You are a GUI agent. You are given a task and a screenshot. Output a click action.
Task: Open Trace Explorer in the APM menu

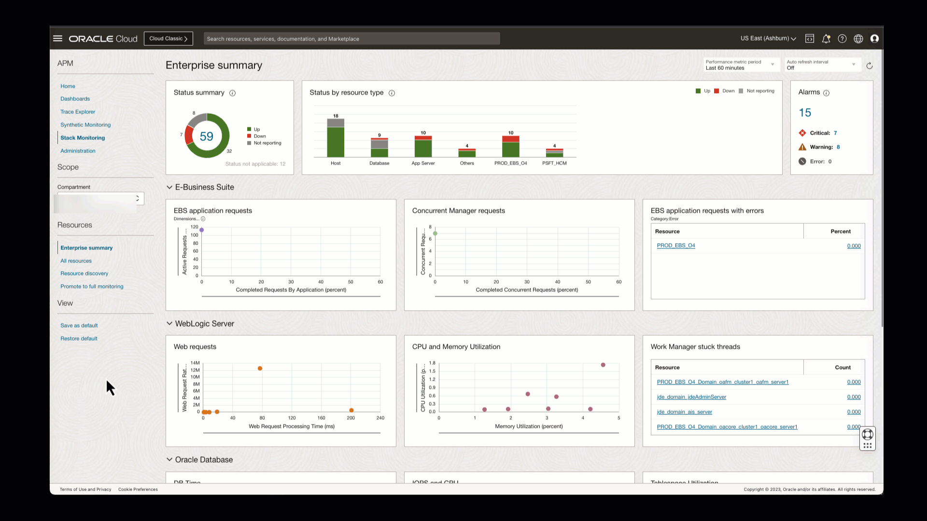(x=78, y=112)
